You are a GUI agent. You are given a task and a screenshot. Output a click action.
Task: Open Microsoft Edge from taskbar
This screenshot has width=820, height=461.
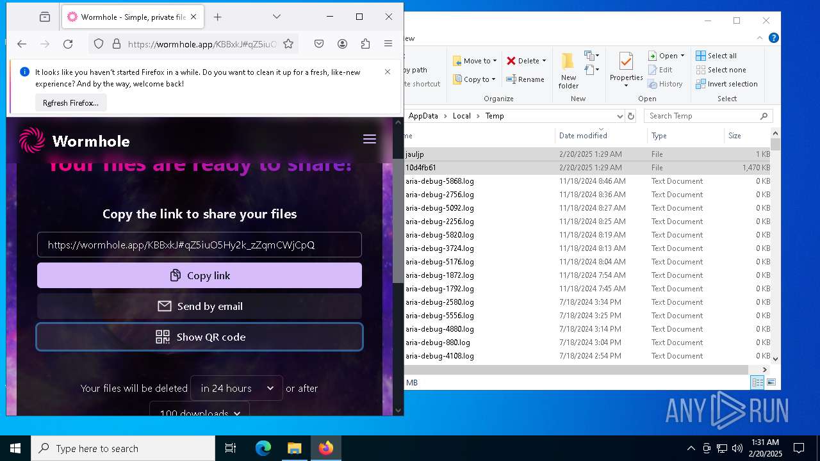263,448
